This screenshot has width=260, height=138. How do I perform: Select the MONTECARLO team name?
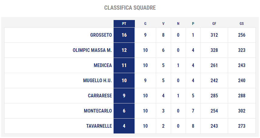(x=98, y=111)
